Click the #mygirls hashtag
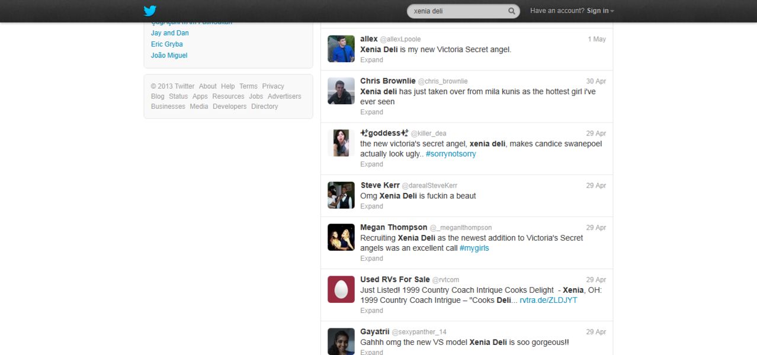The height and width of the screenshot is (355, 757). tap(474, 248)
